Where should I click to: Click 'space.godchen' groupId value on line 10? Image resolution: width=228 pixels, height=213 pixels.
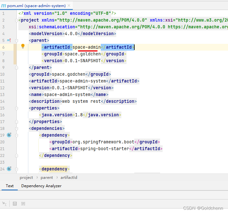pos(69,74)
